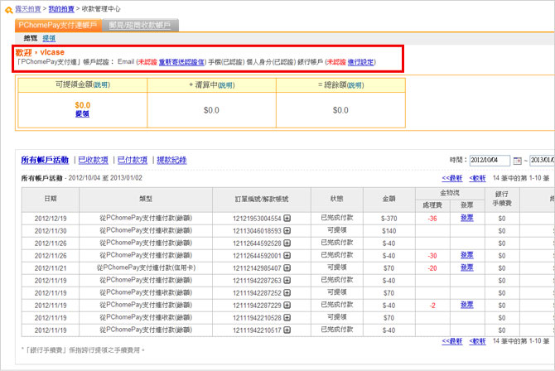Click 發票 link in 2012/12/19 row

click(x=466, y=218)
